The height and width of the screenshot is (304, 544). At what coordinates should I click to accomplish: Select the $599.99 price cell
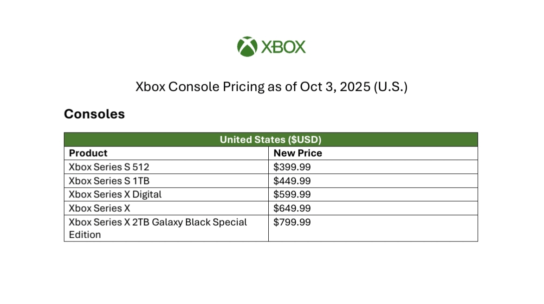pyautogui.click(x=373, y=194)
